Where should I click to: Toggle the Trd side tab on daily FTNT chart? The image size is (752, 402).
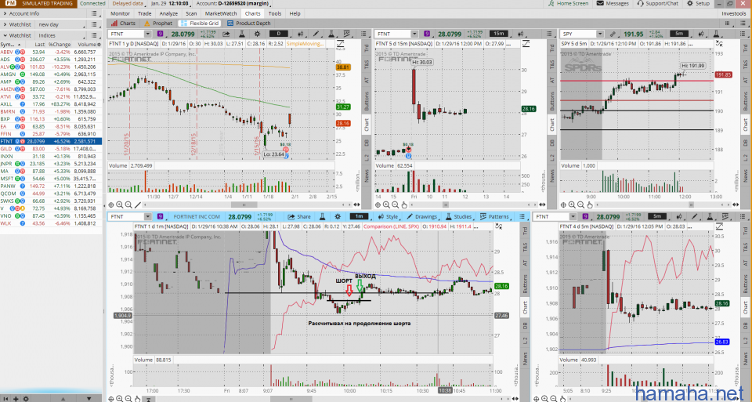pos(367,48)
